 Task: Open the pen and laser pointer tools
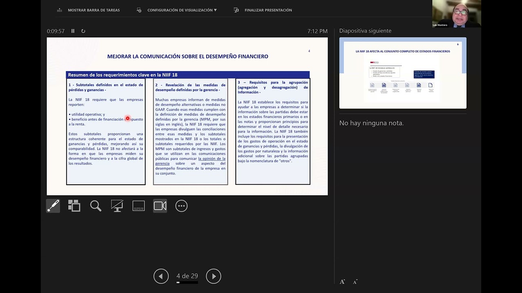click(x=53, y=206)
